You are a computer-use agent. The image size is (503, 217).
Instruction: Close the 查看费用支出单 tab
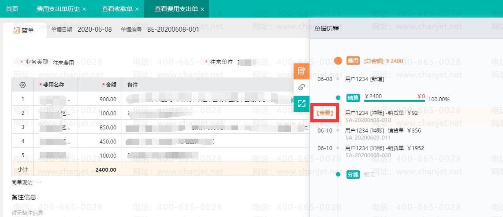[202, 9]
